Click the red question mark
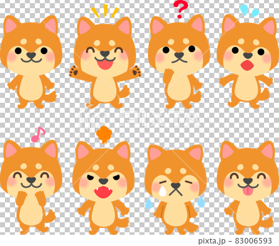Screen dimensions: 279x246 coord(180,9)
